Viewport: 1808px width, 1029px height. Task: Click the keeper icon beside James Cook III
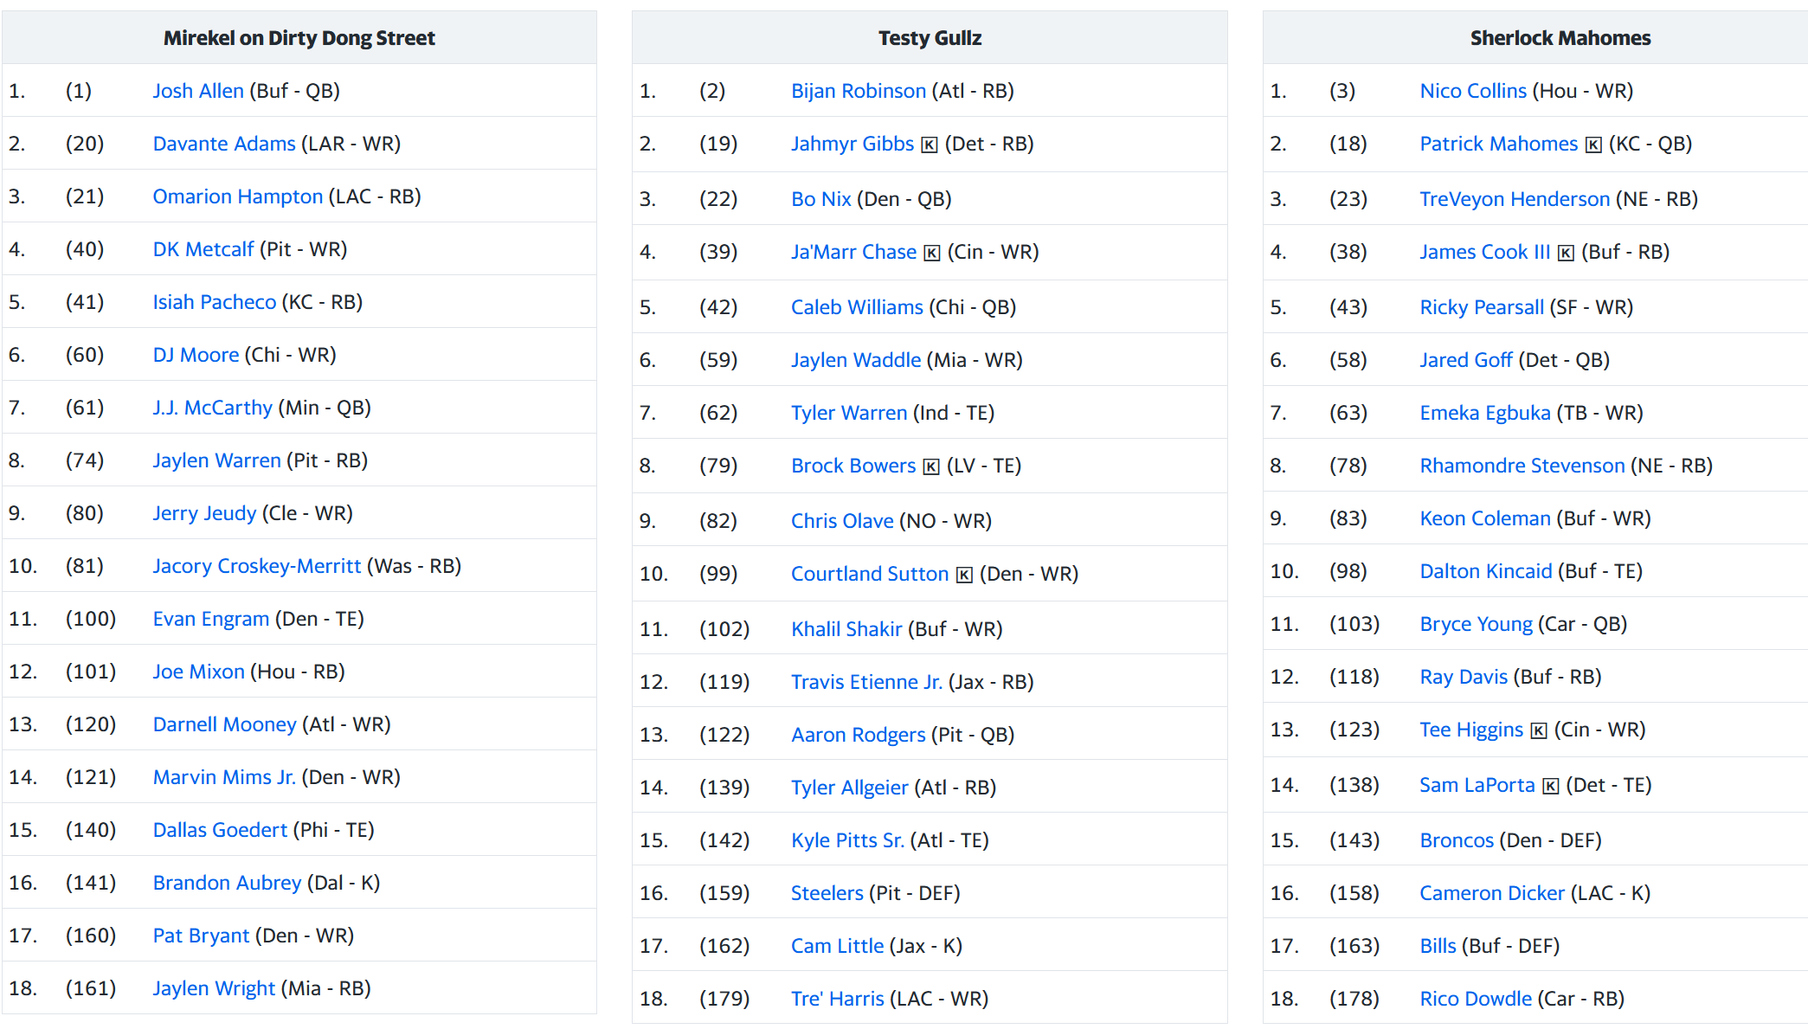[1566, 253]
